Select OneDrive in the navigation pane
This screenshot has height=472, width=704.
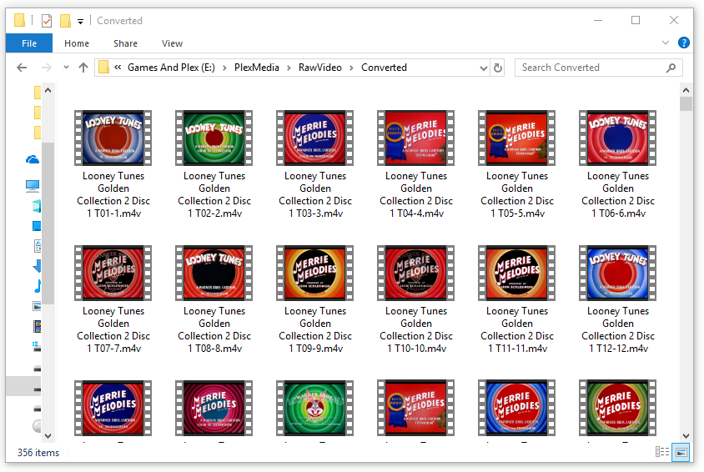click(33, 159)
